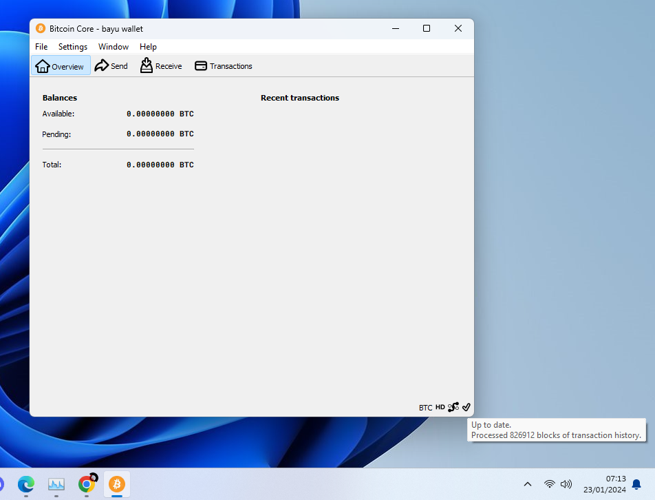This screenshot has height=500, width=655.
Task: Open the Send tab
Action: (111, 65)
